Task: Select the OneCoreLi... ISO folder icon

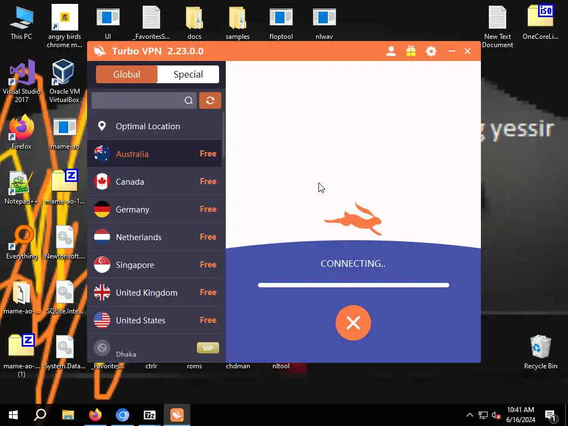Action: tap(540, 22)
